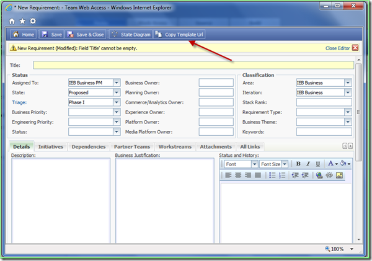Insert an image into Status and History
The width and height of the screenshot is (372, 261).
(339, 175)
